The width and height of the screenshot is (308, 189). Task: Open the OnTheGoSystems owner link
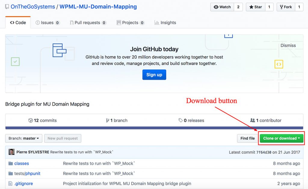pos(33,7)
